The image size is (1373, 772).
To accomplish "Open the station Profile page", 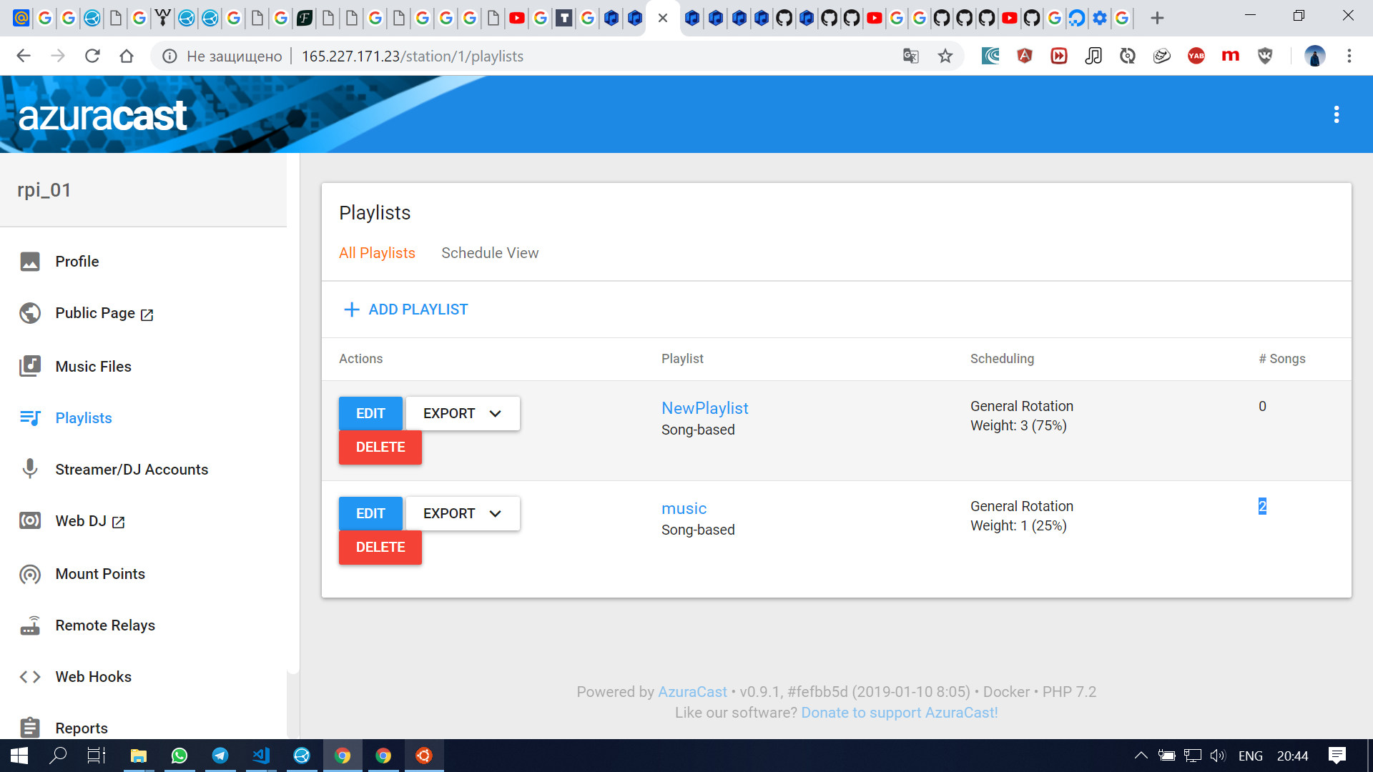I will tap(77, 262).
